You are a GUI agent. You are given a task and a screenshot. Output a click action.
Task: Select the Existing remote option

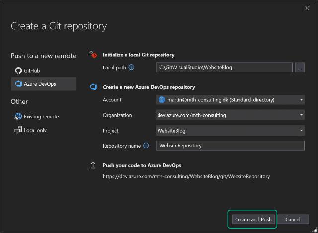pos(41,117)
